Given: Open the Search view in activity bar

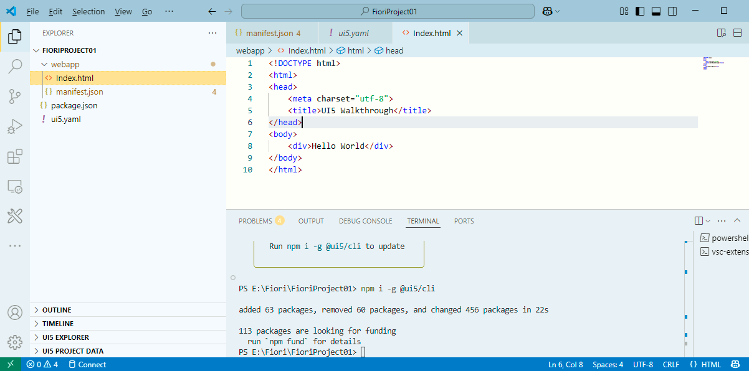Looking at the screenshot, I should [15, 67].
